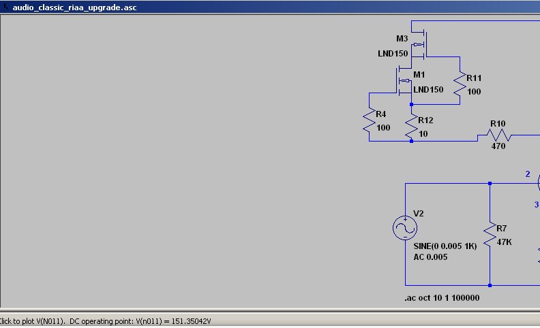540x328 pixels.
Task: Click the R10 label
Action: [x=498, y=124]
